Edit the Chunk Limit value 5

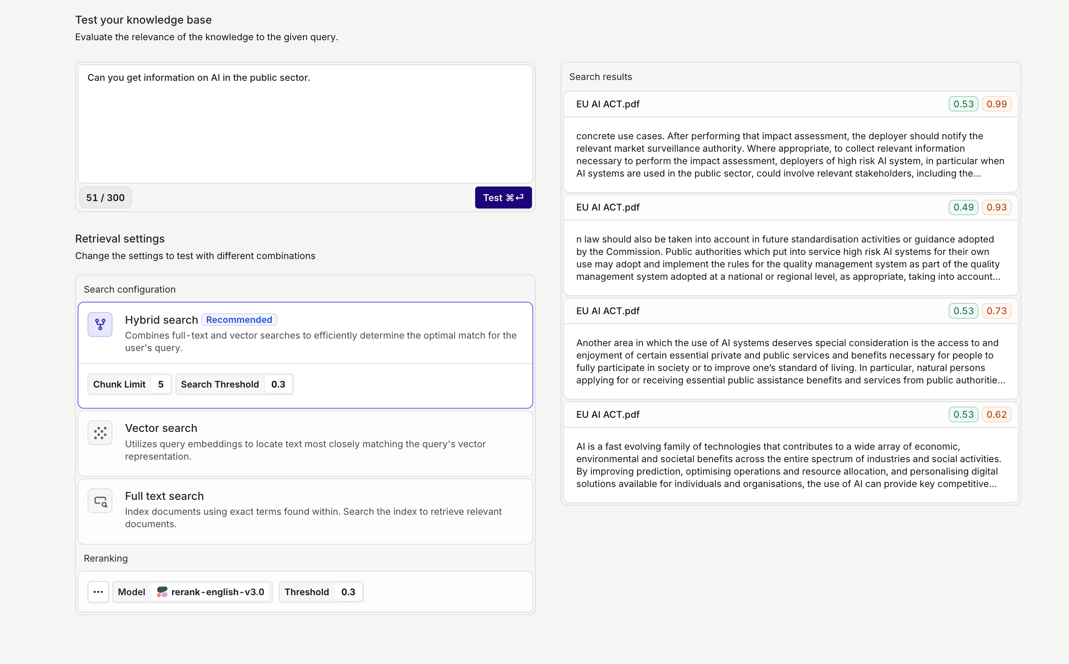pos(161,384)
